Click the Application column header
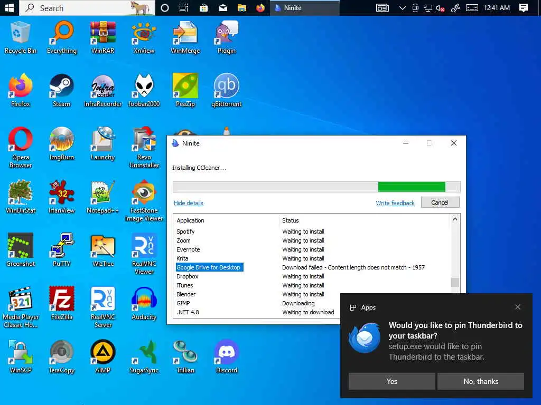Image resolution: width=541 pixels, height=405 pixels. coord(226,220)
